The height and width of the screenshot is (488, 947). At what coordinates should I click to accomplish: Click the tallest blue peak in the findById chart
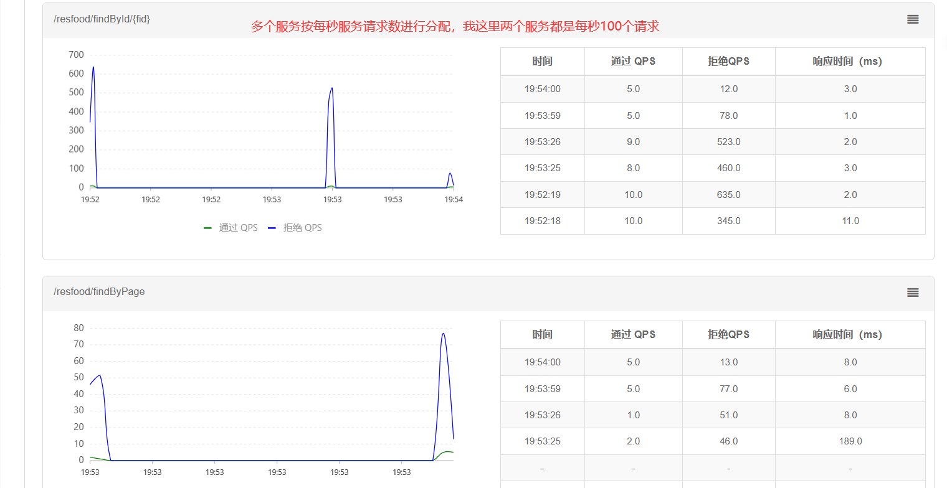(x=93, y=67)
